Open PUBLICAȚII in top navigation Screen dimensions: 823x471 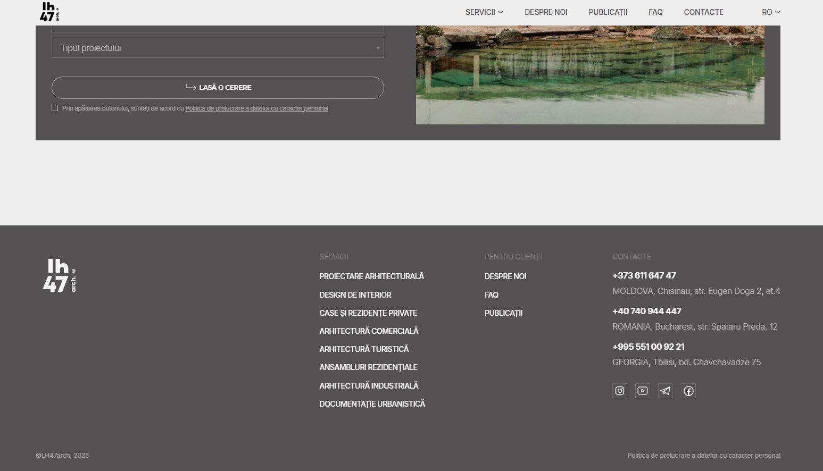(x=608, y=12)
